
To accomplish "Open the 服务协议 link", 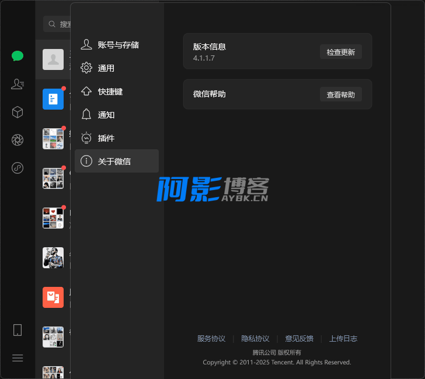I will click(x=211, y=339).
